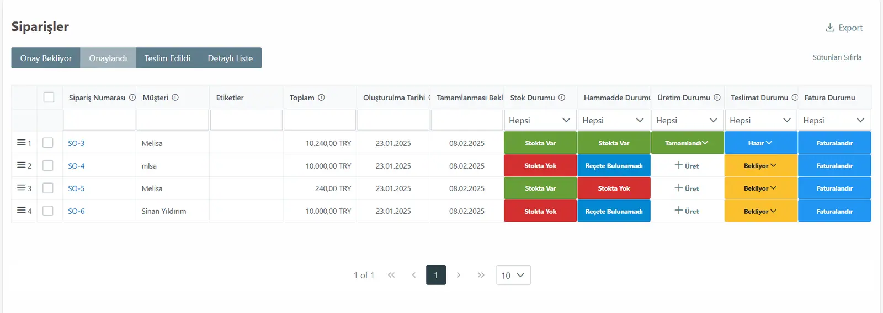Click Sipariş Numarası filter input
Screen dimensions: 883x313
coord(99,120)
